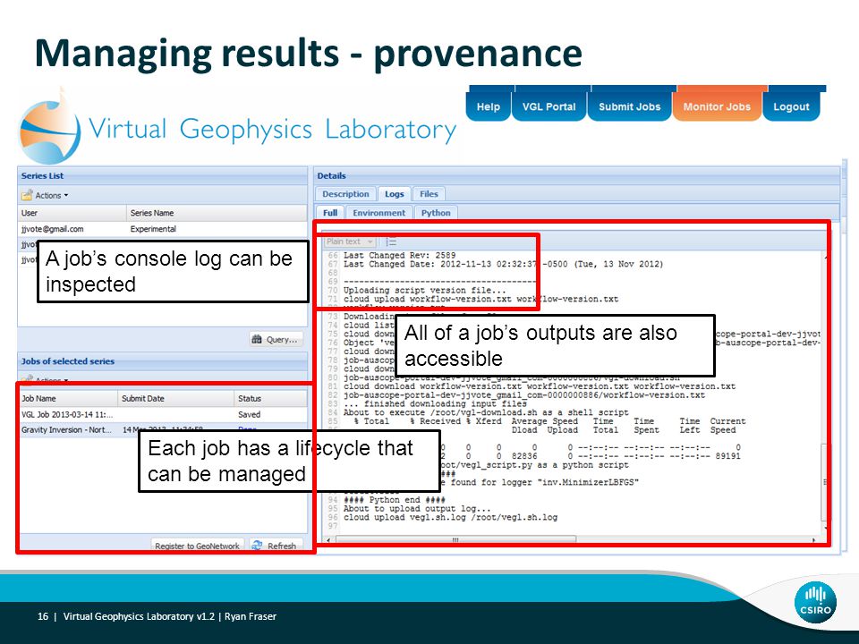Click the Logout tab
Screen dimensions: 859x644
point(791,106)
